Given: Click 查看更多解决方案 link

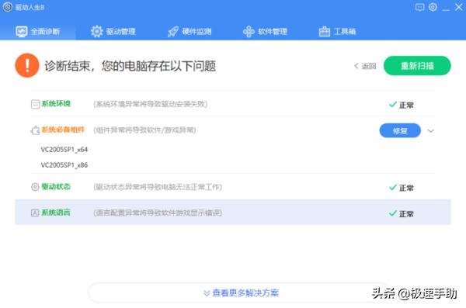Looking at the screenshot, I should pos(242,292).
